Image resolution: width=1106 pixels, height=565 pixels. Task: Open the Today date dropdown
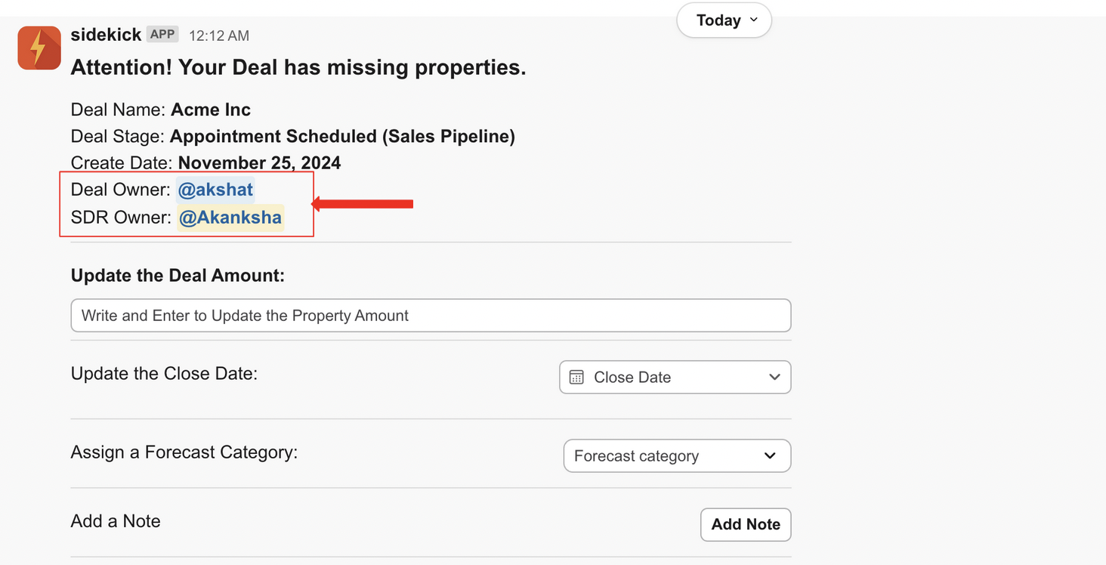724,20
